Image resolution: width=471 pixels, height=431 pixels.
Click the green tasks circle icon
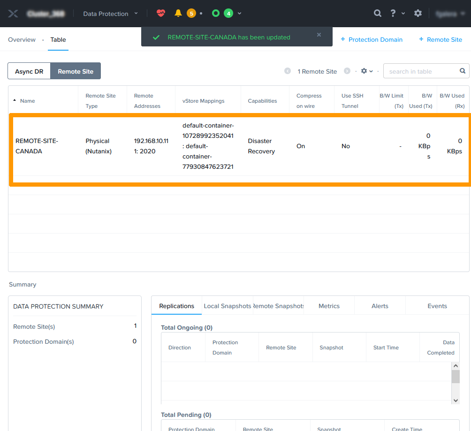216,13
